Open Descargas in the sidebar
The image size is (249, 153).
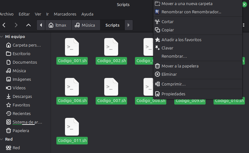coord(19,97)
